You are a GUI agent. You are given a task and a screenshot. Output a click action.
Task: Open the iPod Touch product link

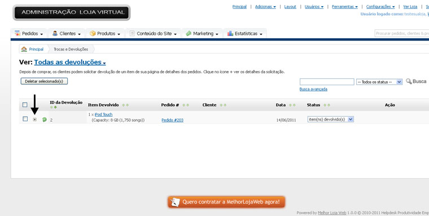(x=103, y=114)
